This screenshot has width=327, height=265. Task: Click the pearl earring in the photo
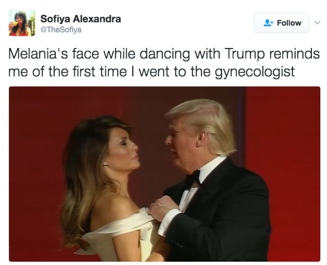tap(105, 164)
